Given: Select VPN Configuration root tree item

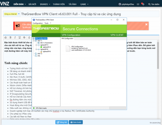Looking at the screenshot, I should (x=41, y=39).
